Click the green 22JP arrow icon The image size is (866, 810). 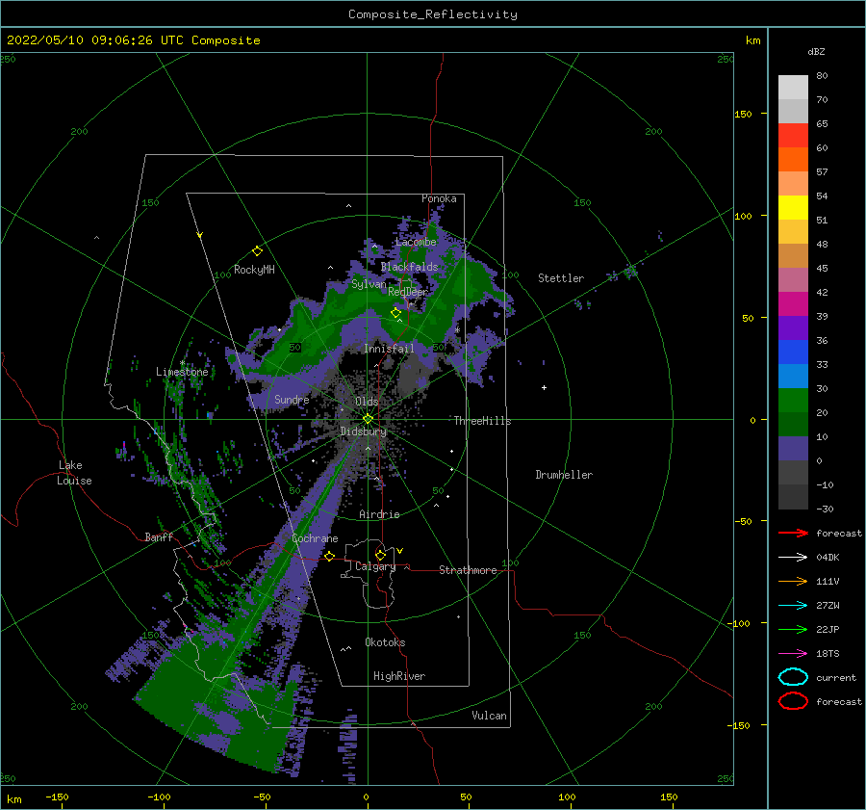click(793, 629)
